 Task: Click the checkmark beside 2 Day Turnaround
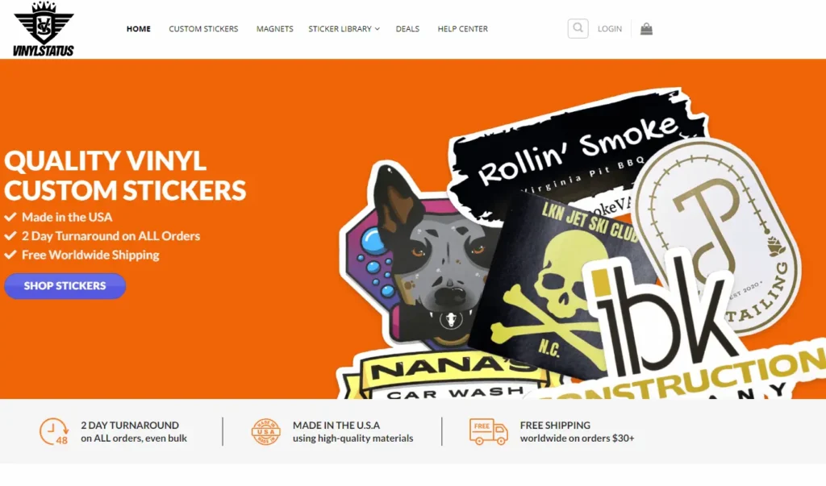tap(10, 236)
